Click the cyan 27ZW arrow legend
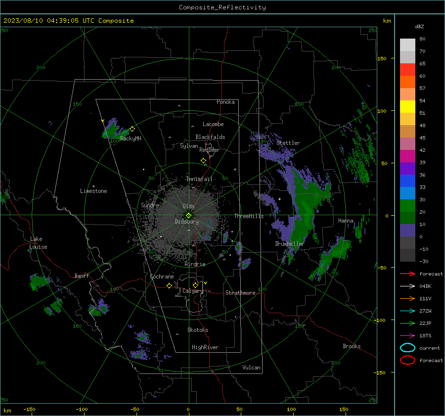 point(407,311)
